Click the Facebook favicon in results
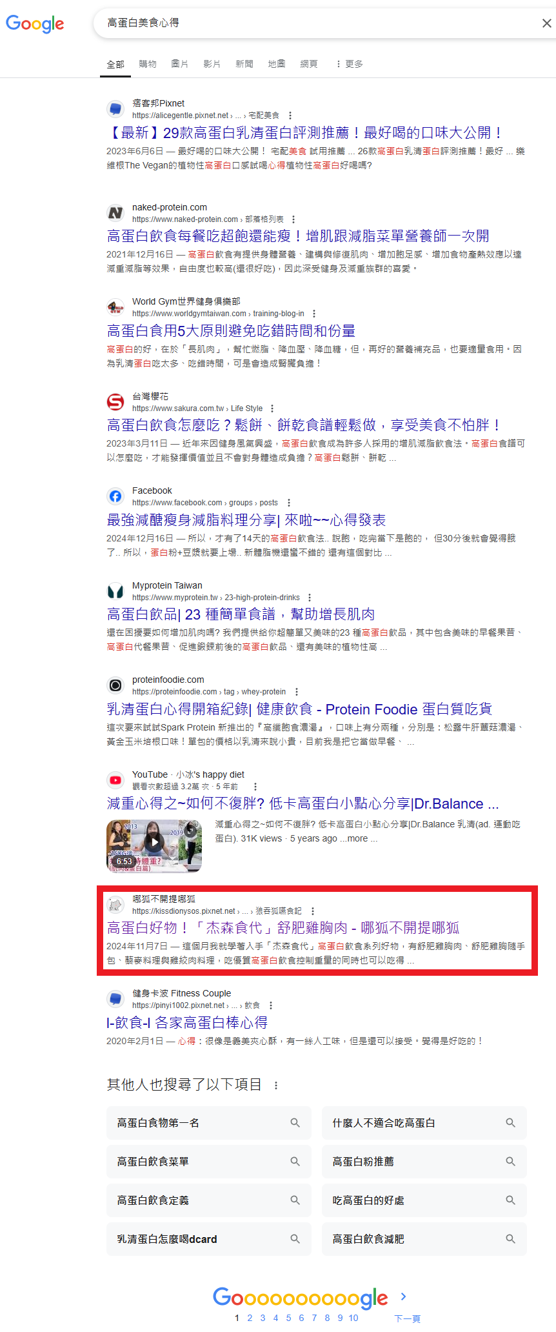556x1332 pixels. tap(115, 496)
